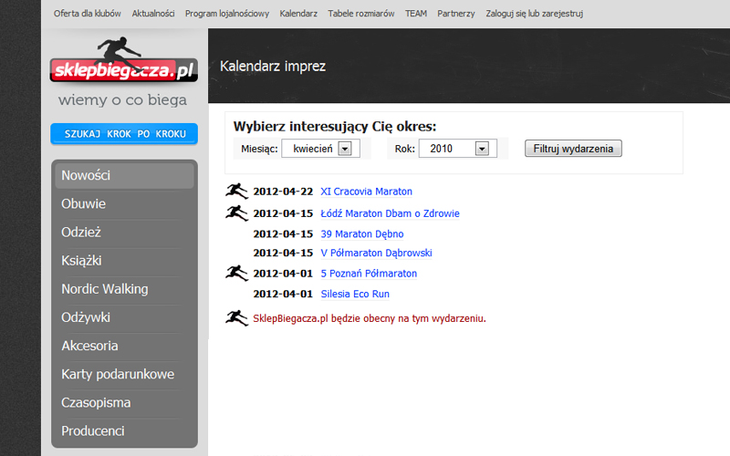Click runner icon in the red legend note
This screenshot has height=456, width=730.
pyautogui.click(x=237, y=318)
